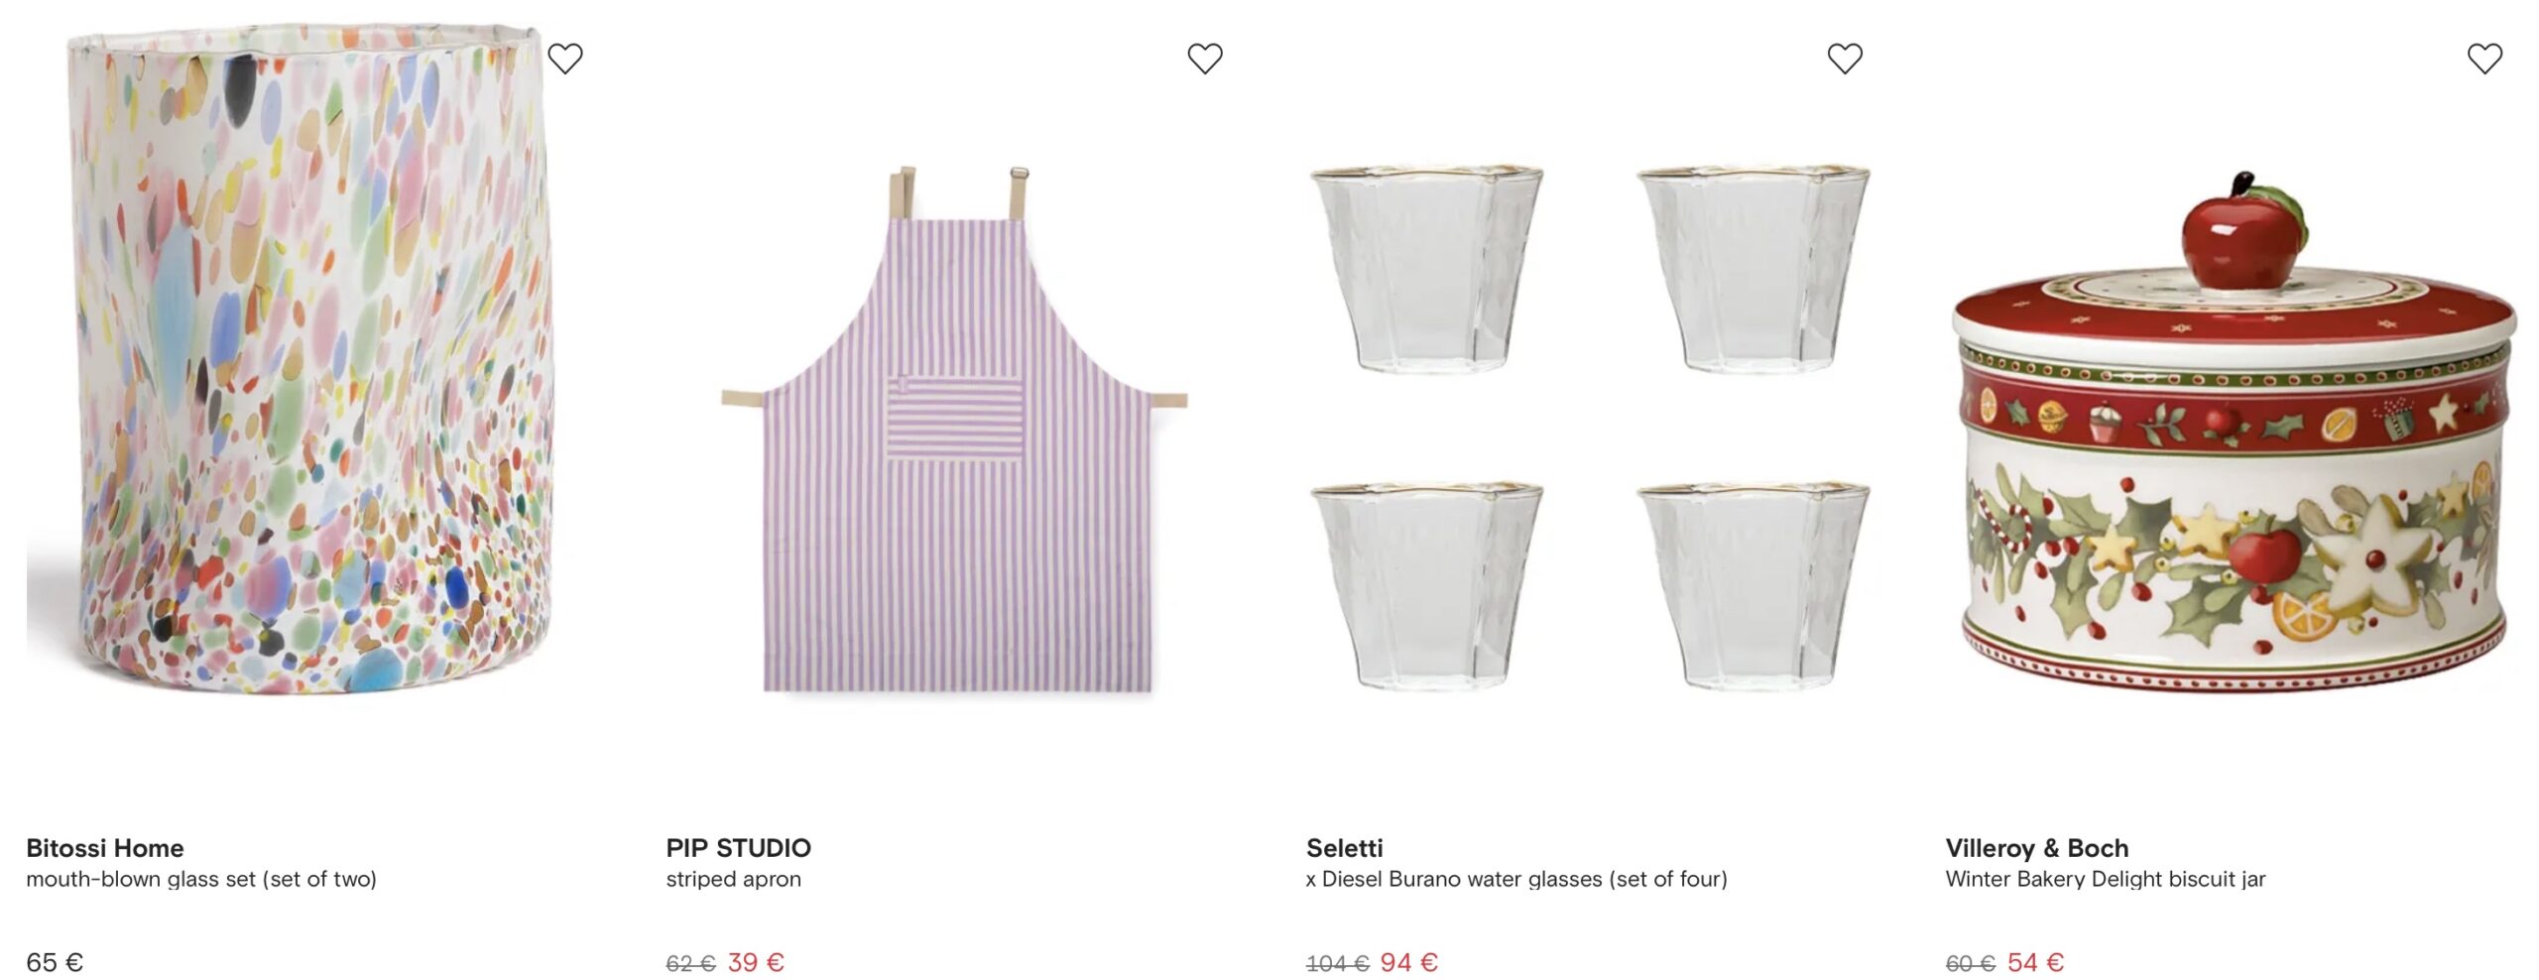
Task: Open the Seletti brand link
Action: point(1344,848)
